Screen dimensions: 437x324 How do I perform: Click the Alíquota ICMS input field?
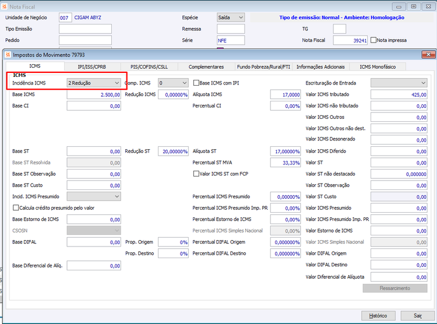pos(286,94)
